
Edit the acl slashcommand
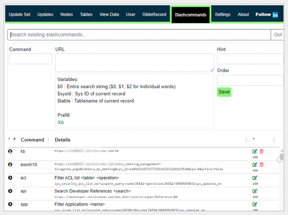(255, 178)
